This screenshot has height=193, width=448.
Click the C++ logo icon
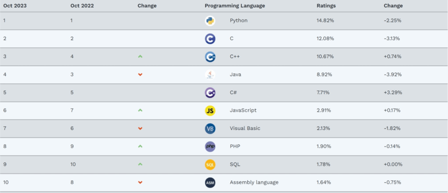click(210, 57)
